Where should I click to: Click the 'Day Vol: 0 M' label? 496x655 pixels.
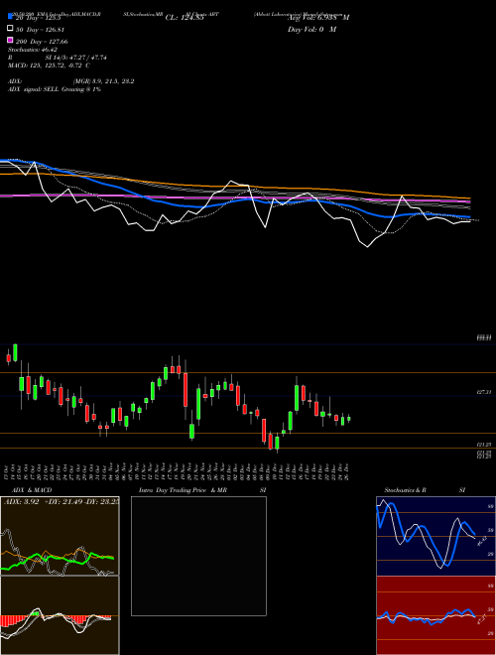311,29
